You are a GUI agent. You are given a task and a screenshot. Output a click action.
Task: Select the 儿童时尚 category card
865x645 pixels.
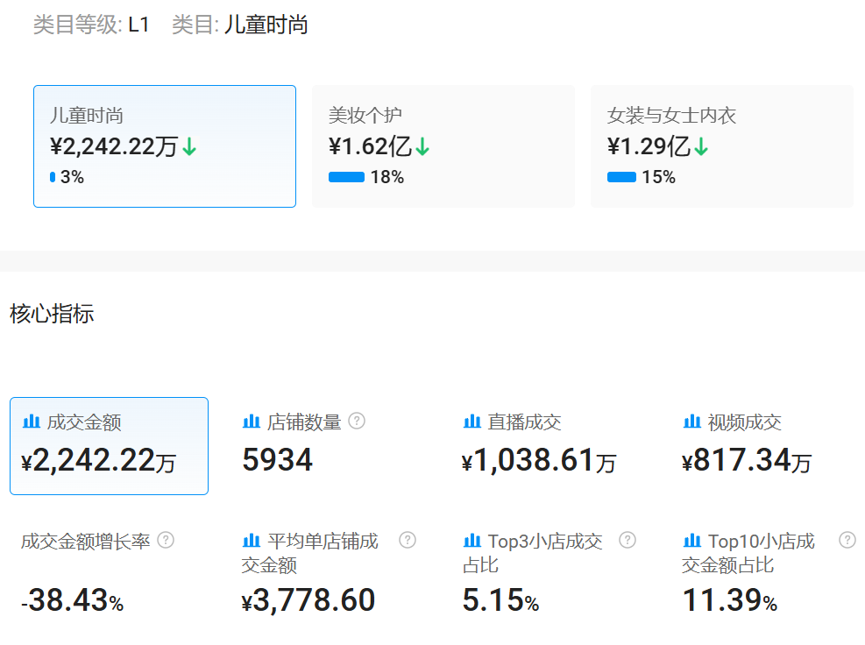pyautogui.click(x=164, y=145)
